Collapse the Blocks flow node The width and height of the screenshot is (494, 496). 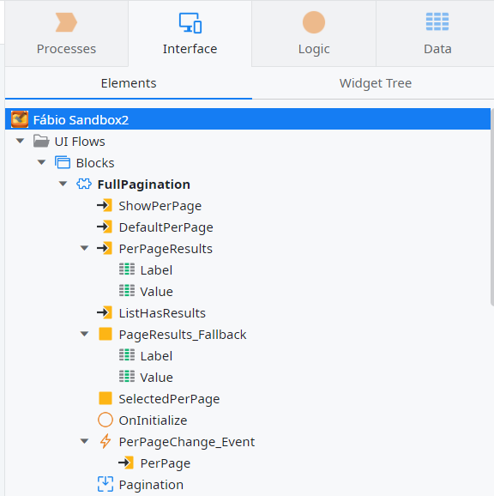(41, 162)
